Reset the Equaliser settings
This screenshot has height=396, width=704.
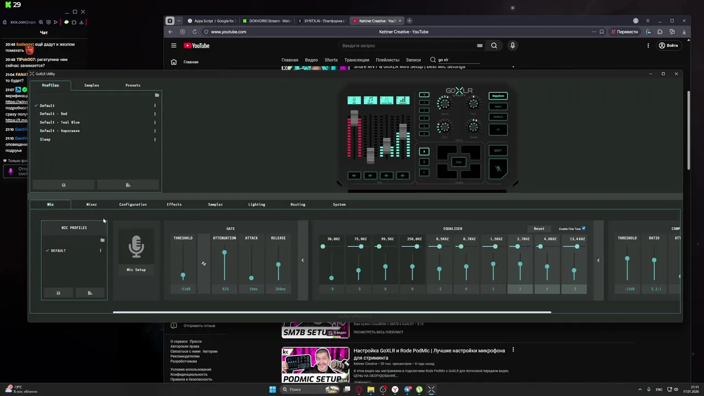[x=539, y=229]
